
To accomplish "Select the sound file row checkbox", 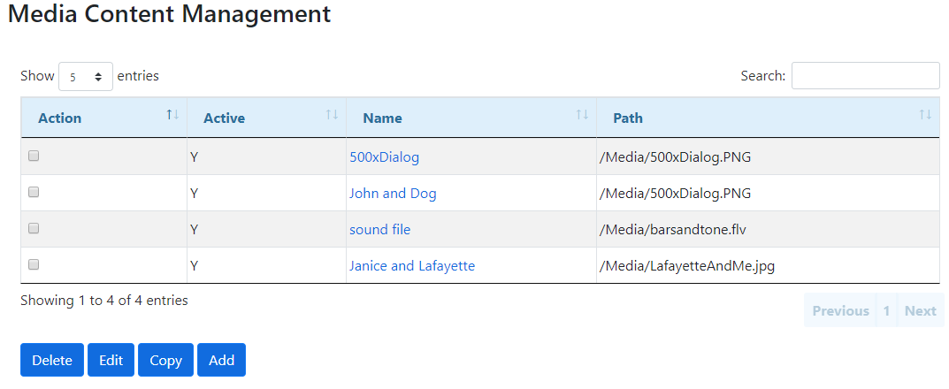I will pyautogui.click(x=34, y=228).
